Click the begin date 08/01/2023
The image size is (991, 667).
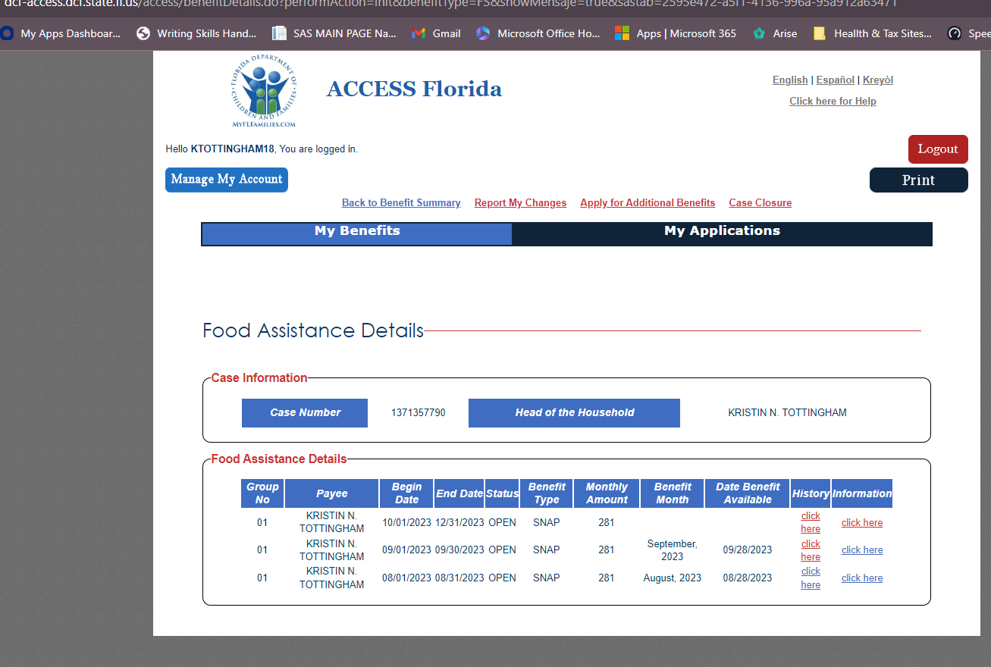pos(406,578)
